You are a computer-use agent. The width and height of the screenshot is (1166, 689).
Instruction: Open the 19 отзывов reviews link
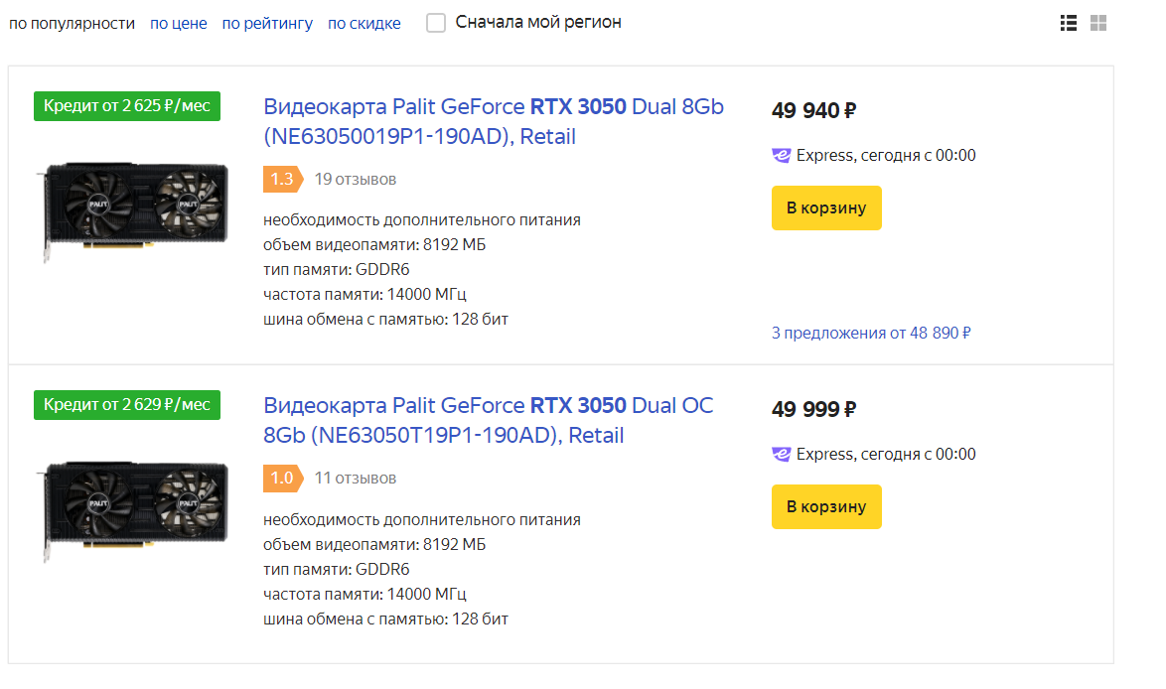click(356, 180)
